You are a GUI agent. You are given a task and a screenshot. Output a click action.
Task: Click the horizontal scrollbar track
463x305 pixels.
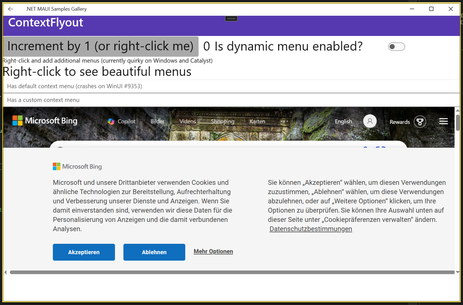232,272
